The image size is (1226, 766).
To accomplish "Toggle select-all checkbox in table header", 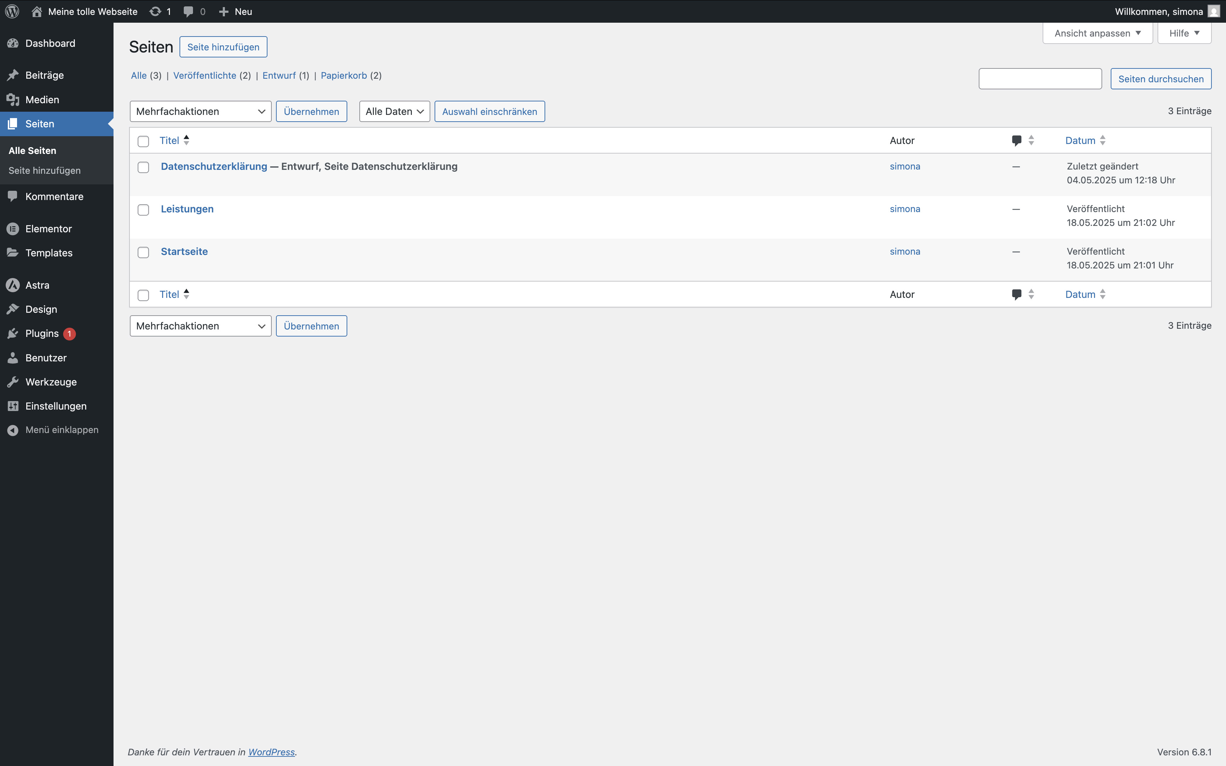I will [143, 141].
